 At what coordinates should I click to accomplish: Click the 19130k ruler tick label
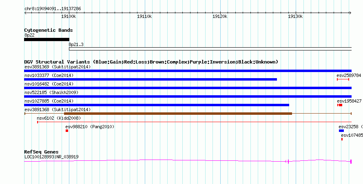tap(295, 17)
